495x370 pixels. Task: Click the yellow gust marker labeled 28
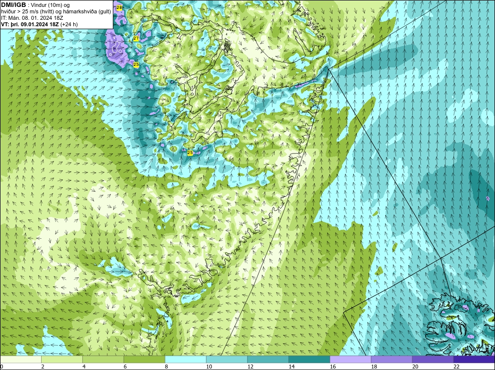[119, 7]
